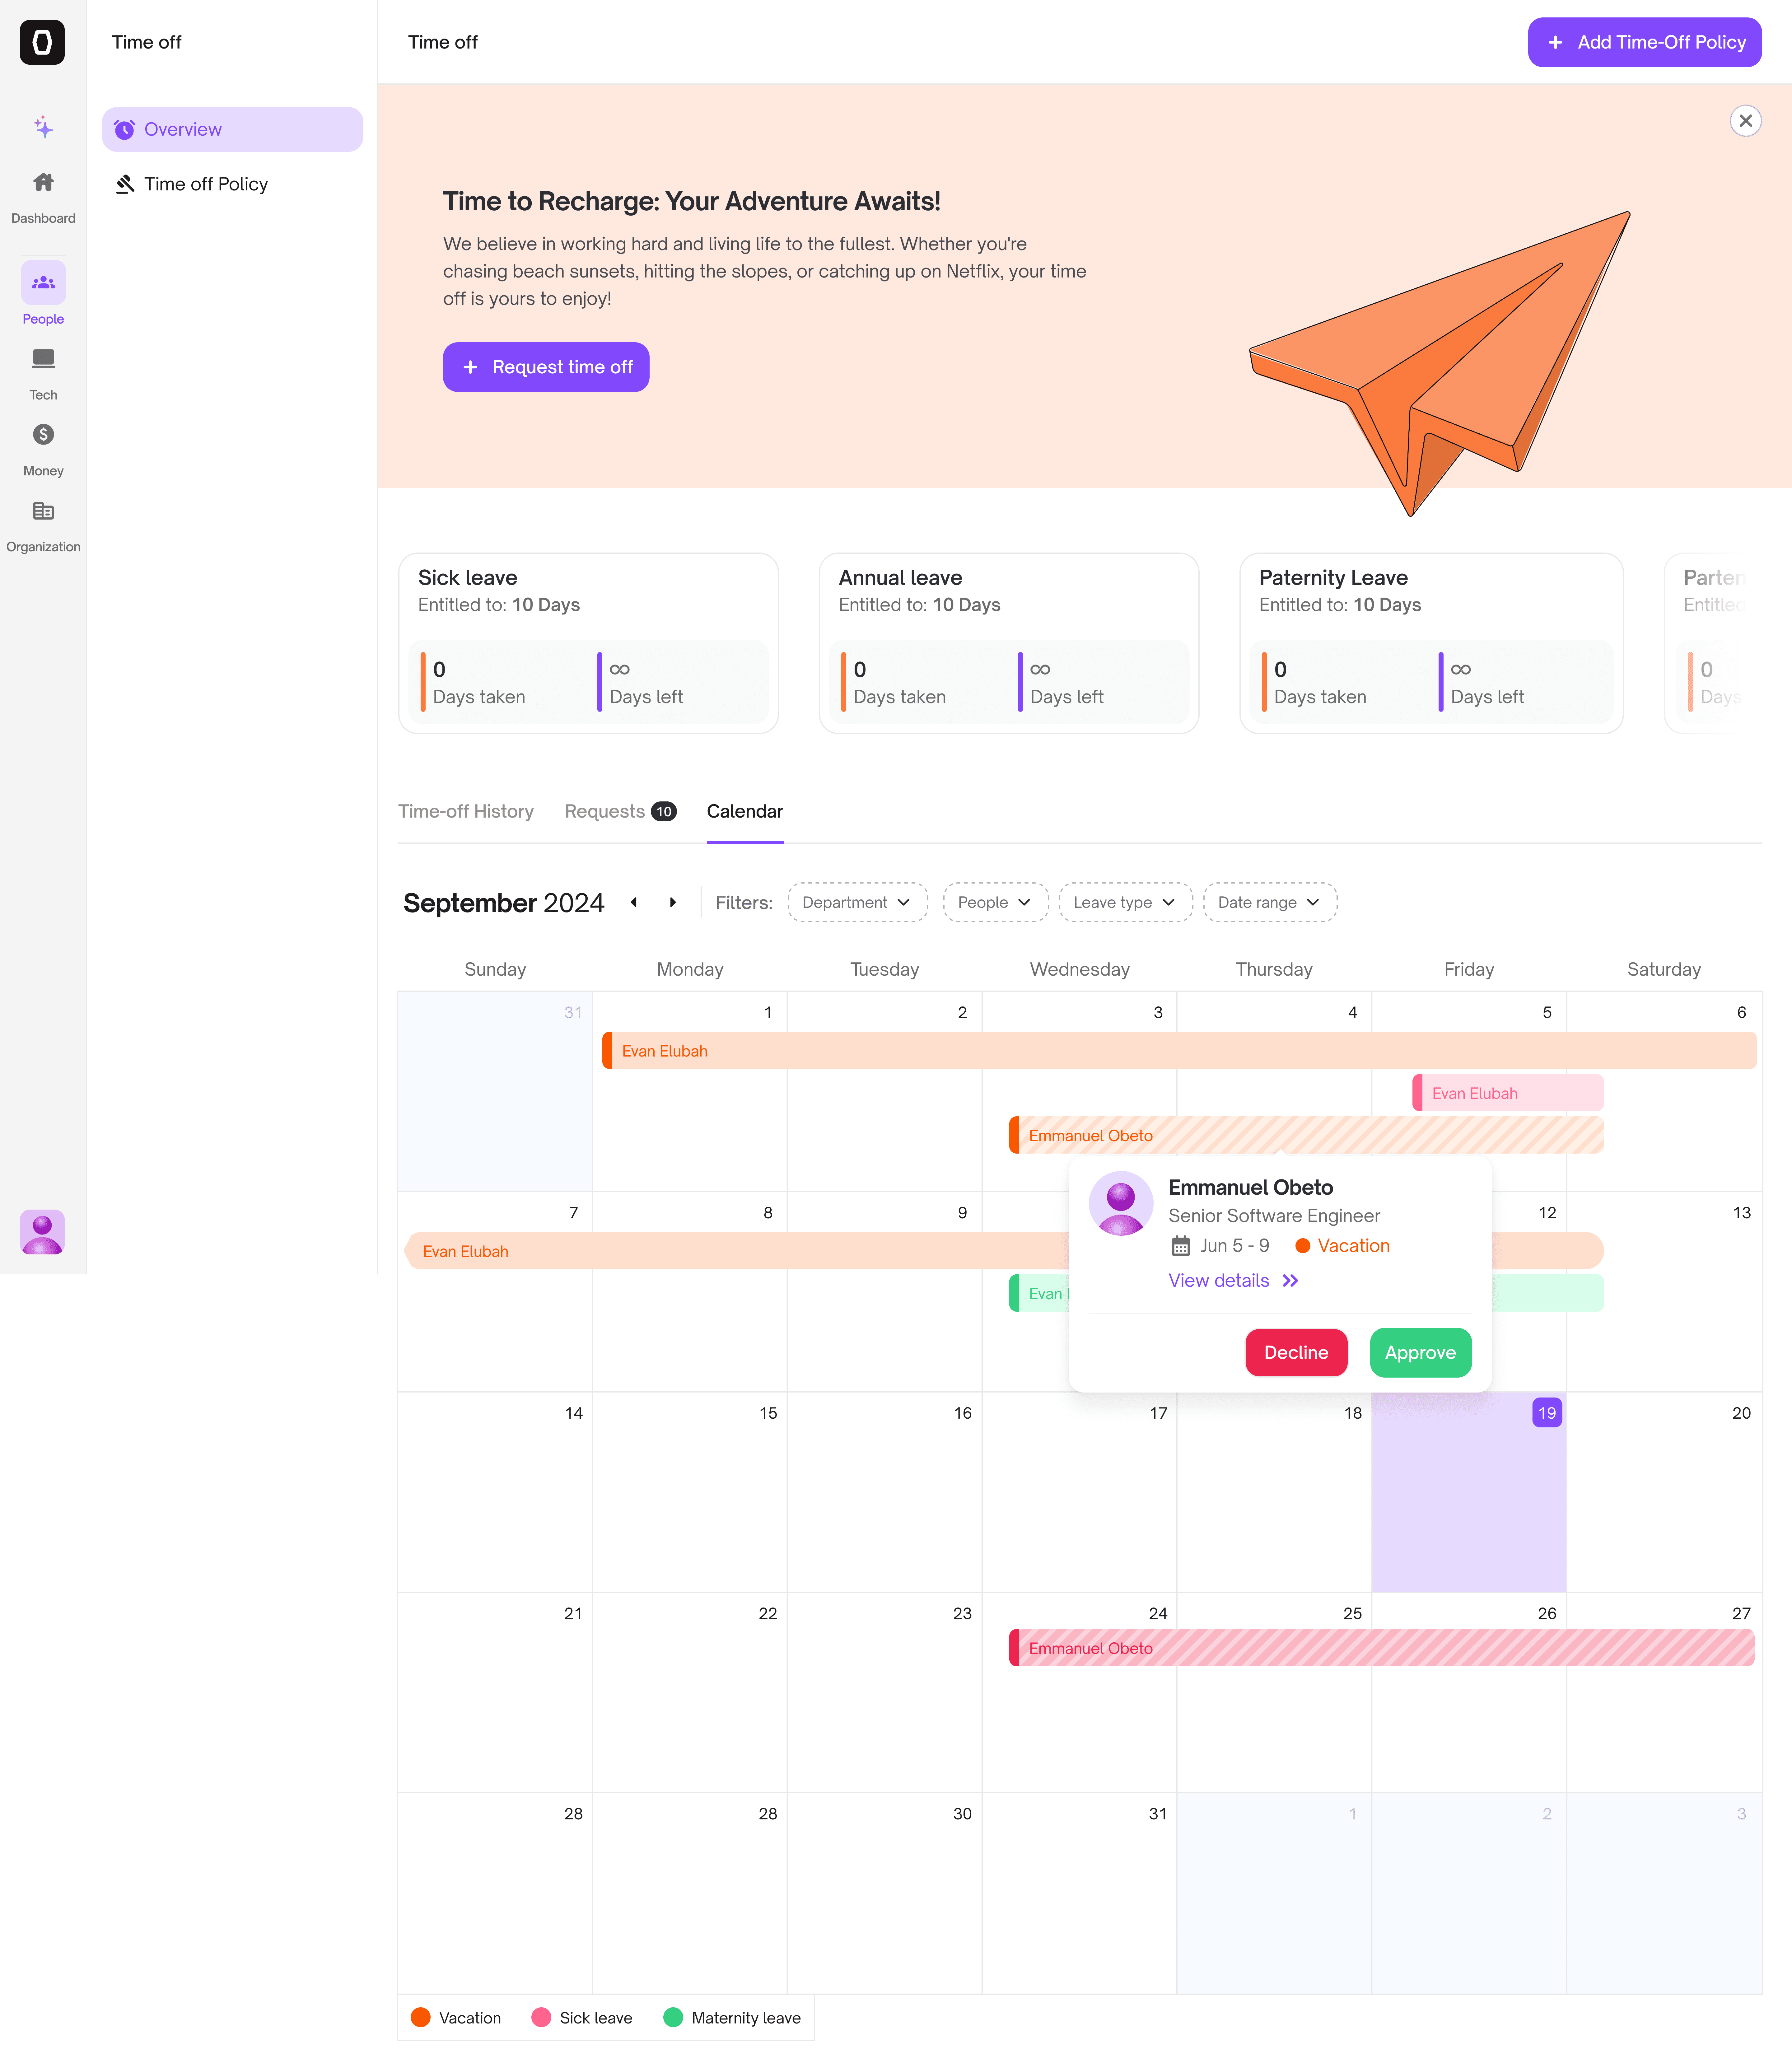Click the Maternity leave green legend dot
This screenshot has height=2072, width=1792.
(x=673, y=2017)
